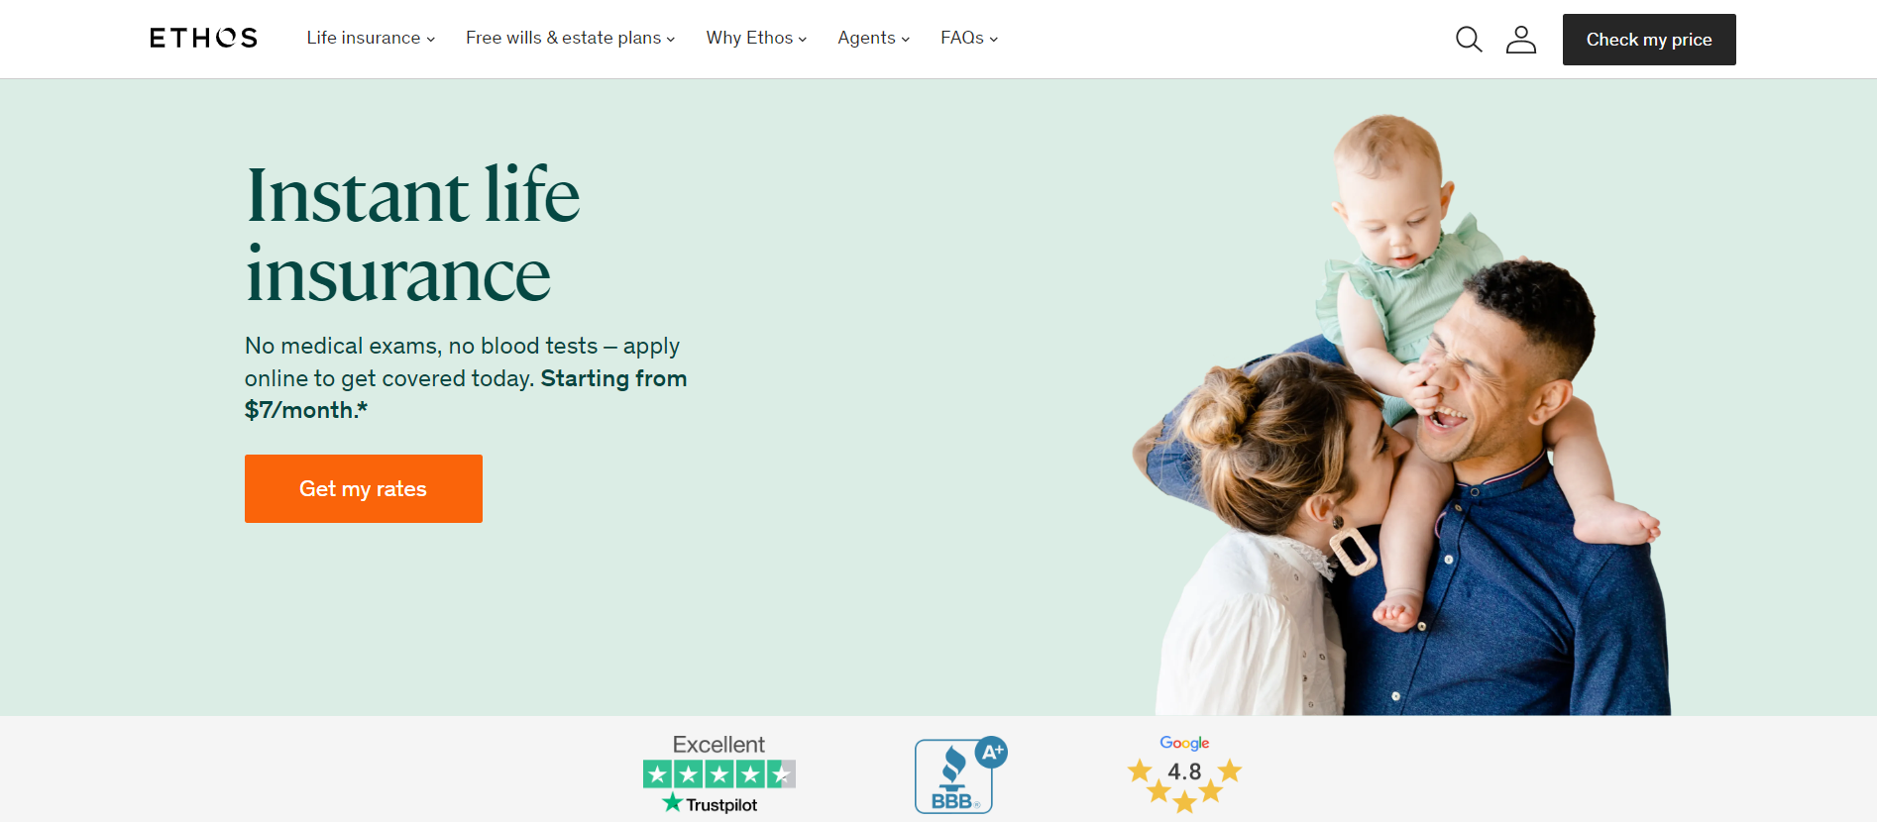Open the Trustpilot Excellent rating badge
Image resolution: width=1877 pixels, height=822 pixels.
(719, 773)
